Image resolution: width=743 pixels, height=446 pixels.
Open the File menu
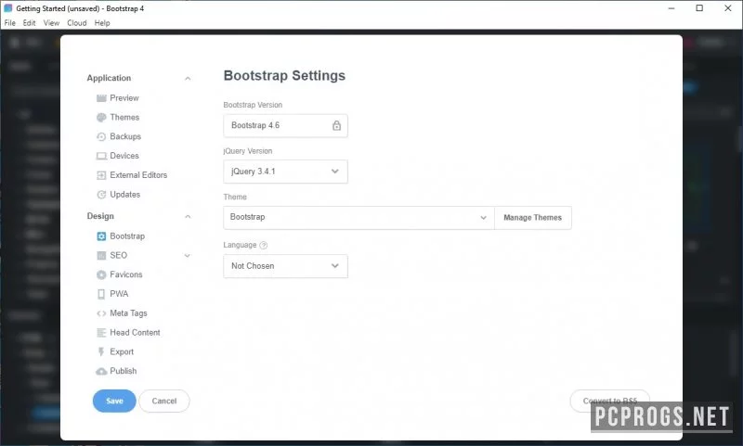pos(9,22)
